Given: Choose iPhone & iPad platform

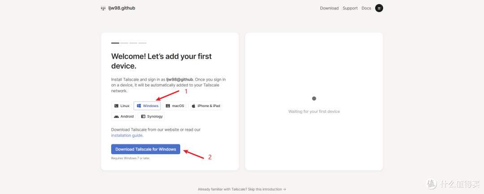Looking at the screenshot, I should pyautogui.click(x=205, y=106).
